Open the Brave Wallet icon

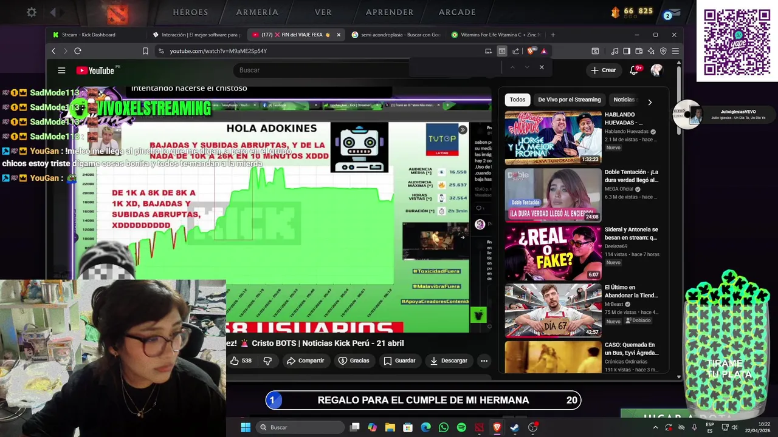pyautogui.click(x=639, y=51)
